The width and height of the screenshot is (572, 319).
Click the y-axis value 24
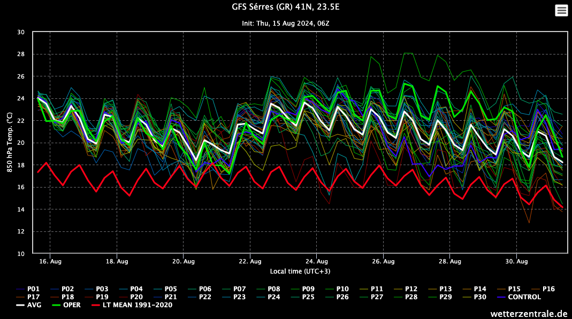click(x=21, y=99)
